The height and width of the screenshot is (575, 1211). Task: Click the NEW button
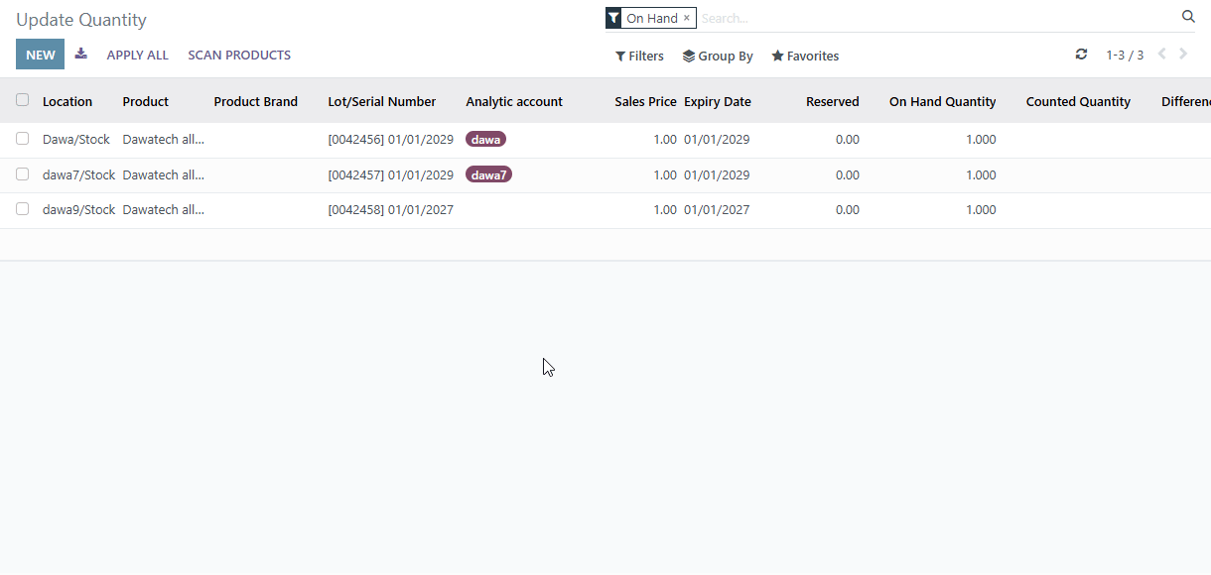pyautogui.click(x=40, y=55)
